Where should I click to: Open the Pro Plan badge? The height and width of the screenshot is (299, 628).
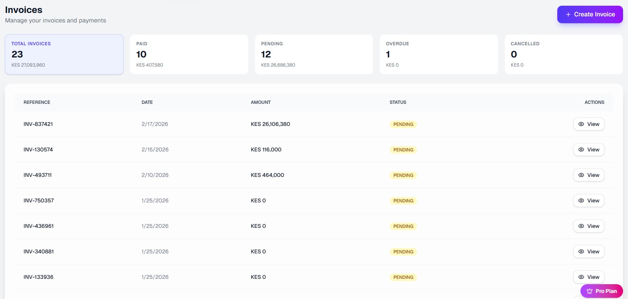coord(602,291)
